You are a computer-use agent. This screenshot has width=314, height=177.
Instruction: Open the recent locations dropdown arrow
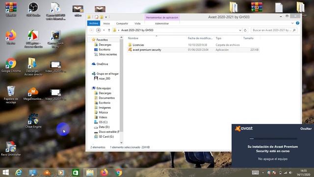coord(104,30)
